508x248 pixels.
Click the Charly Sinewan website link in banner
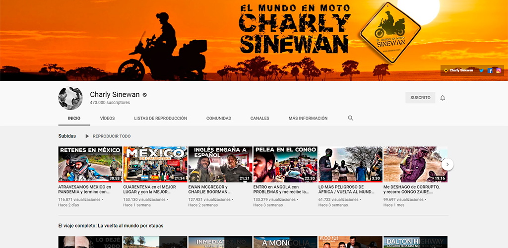pos(458,70)
